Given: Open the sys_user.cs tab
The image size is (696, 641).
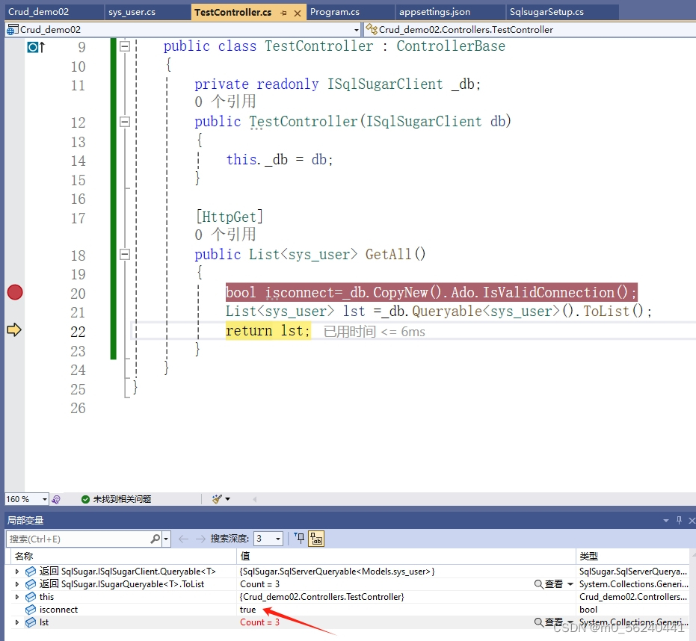Looking at the screenshot, I should (x=132, y=12).
